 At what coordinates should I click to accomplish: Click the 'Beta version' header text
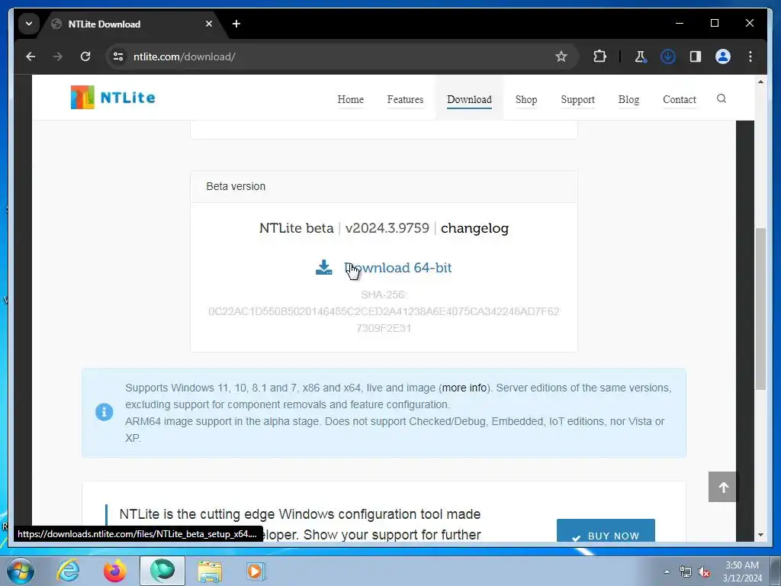click(236, 186)
